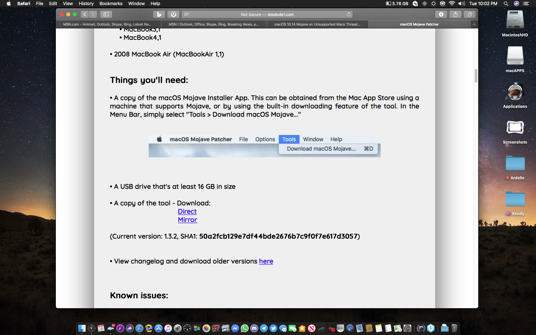This screenshot has width=536, height=335.
Task: Go back with Safari's back arrow
Action: (x=85, y=14)
